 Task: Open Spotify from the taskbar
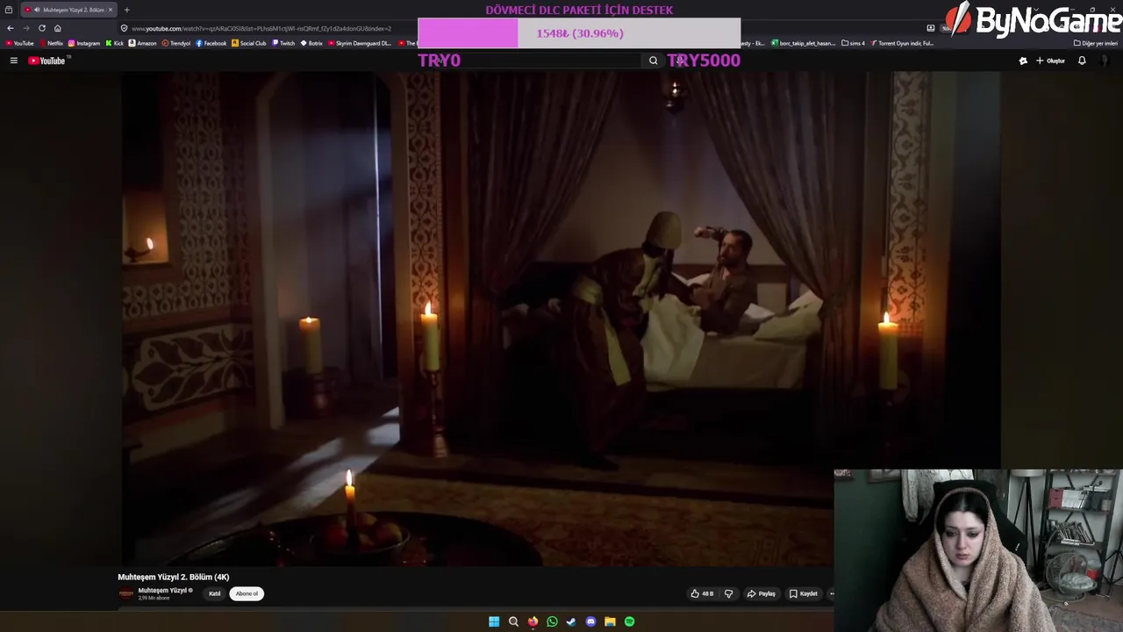tap(629, 621)
